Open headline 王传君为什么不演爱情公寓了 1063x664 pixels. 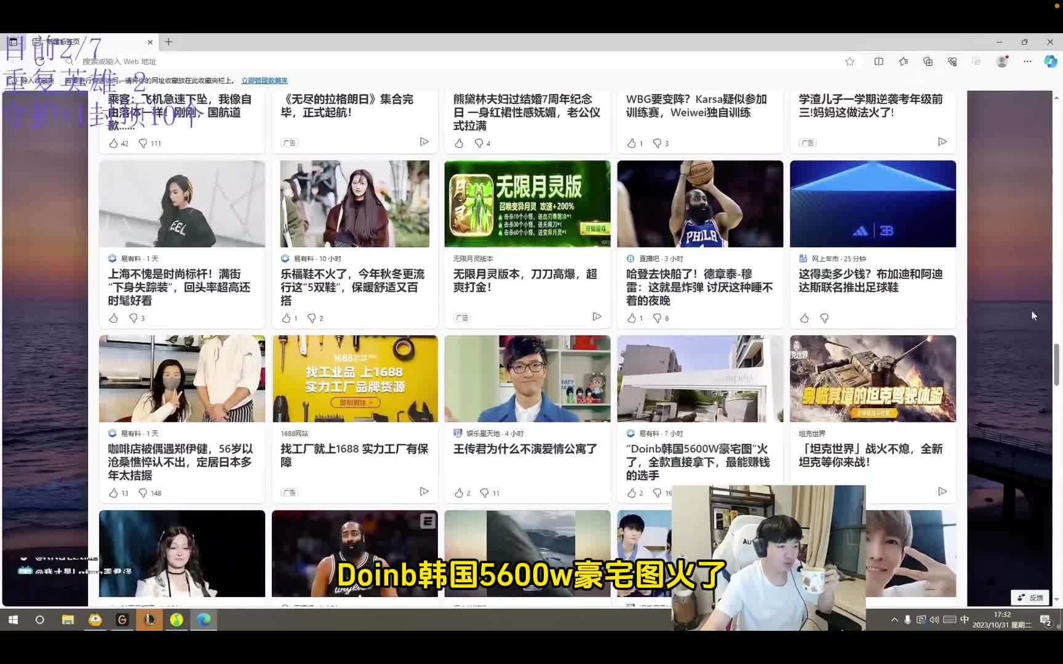point(525,449)
